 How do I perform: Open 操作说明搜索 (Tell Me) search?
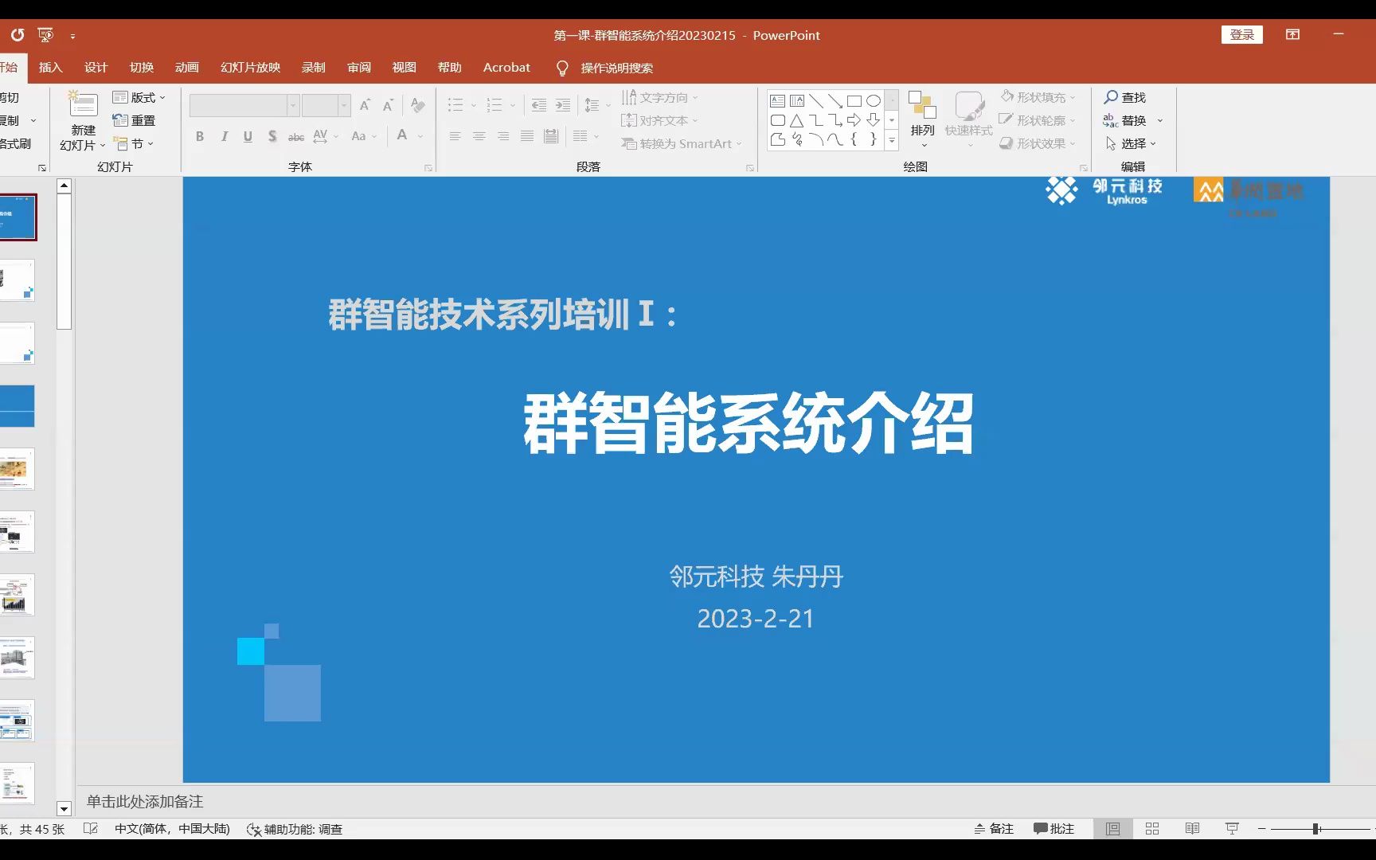613,68
